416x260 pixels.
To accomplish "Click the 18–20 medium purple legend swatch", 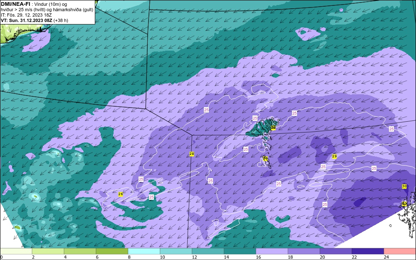I will [304, 251].
